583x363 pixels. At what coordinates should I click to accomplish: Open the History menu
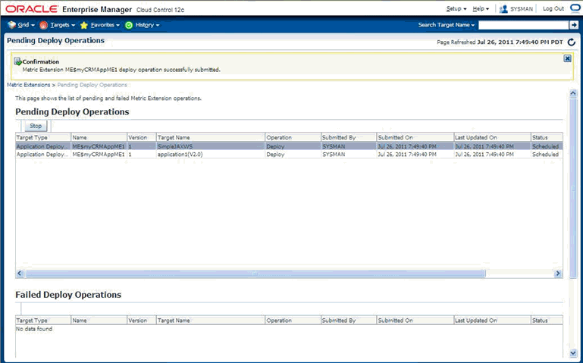click(147, 25)
